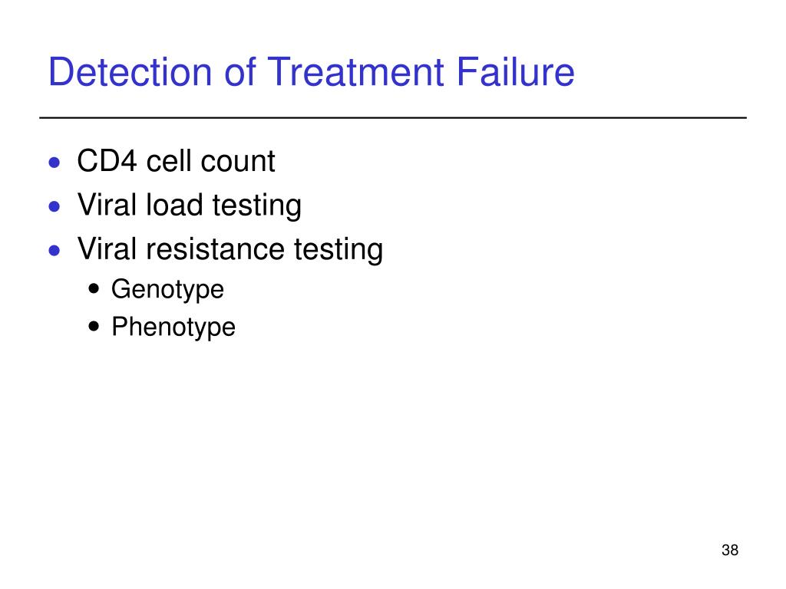786x589 pixels.
Task: Click the word 'Failure' in the title
Action: pos(515,72)
